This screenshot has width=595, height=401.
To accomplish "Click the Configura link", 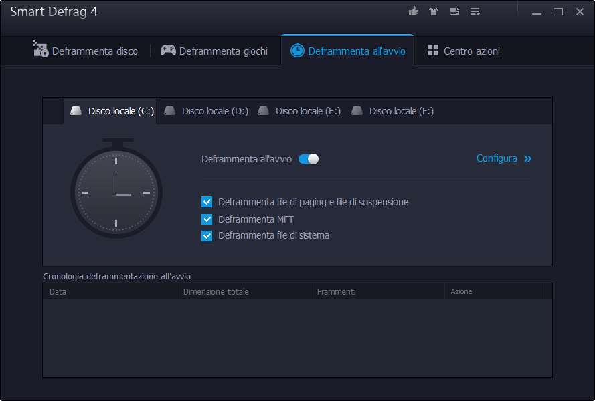I will (x=497, y=158).
